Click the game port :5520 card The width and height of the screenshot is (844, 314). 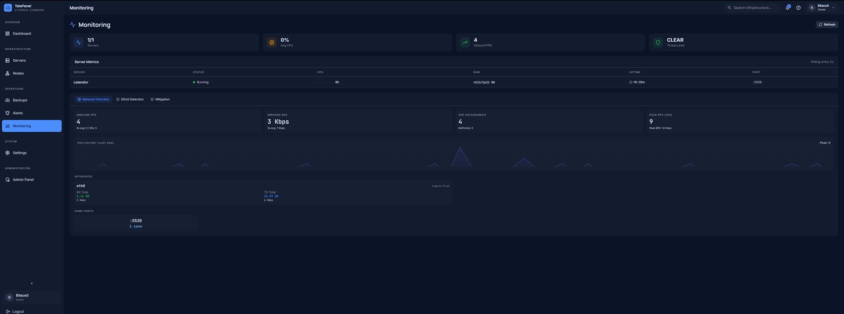136,223
